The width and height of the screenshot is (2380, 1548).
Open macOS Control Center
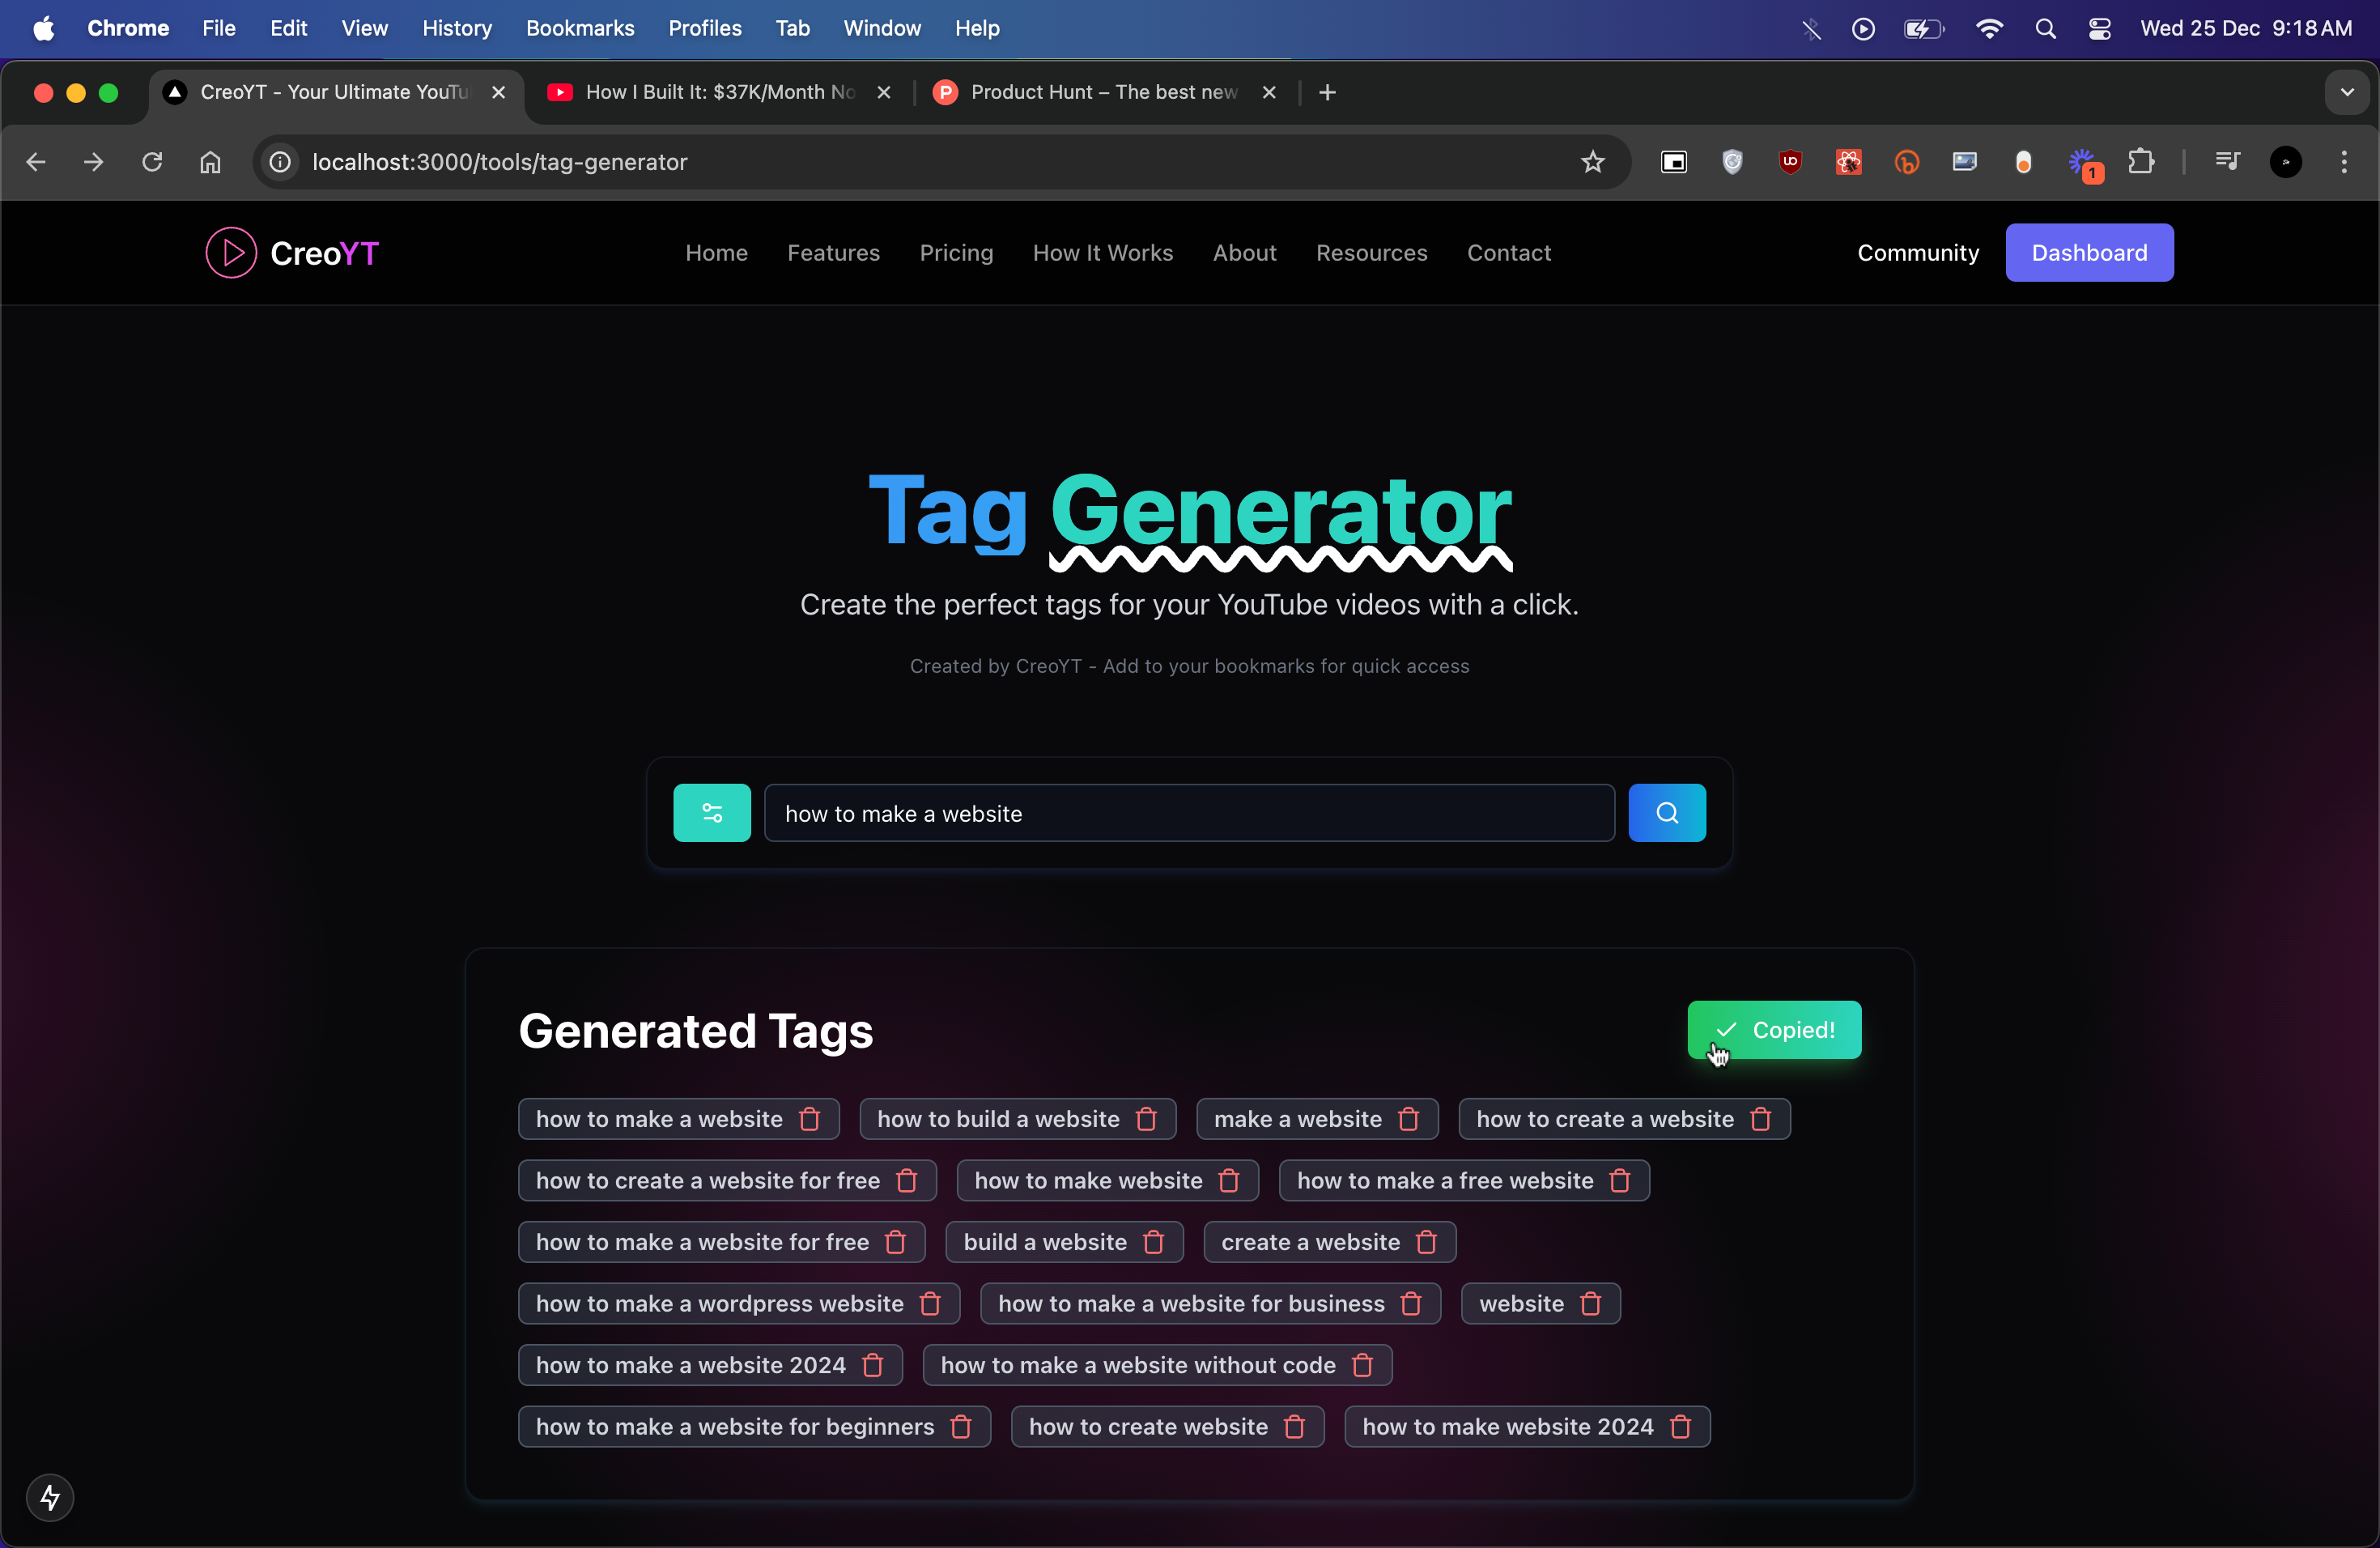(x=2099, y=28)
